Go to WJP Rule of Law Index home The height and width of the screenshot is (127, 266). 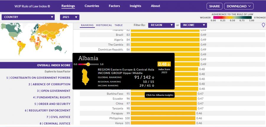tap(32, 6)
